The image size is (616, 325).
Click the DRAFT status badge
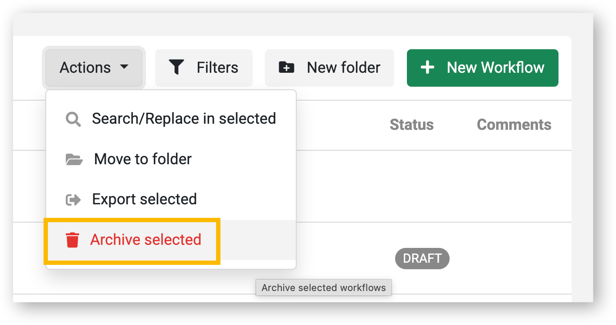pyautogui.click(x=422, y=258)
